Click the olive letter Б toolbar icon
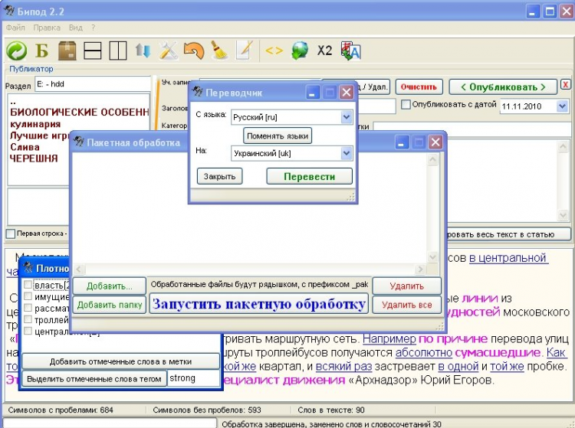This screenshot has width=575, height=428. (x=42, y=51)
